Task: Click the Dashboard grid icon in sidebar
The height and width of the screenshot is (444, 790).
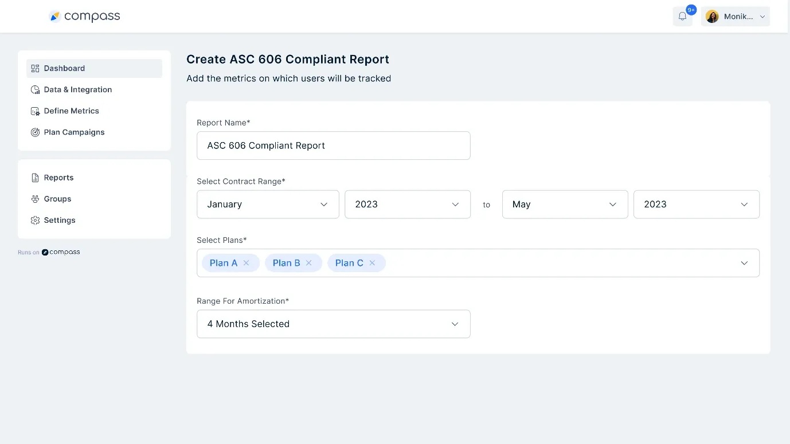Action: coord(34,68)
